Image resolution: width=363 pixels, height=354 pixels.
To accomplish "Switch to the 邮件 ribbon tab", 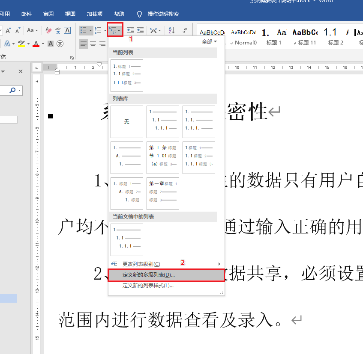I will [27, 14].
